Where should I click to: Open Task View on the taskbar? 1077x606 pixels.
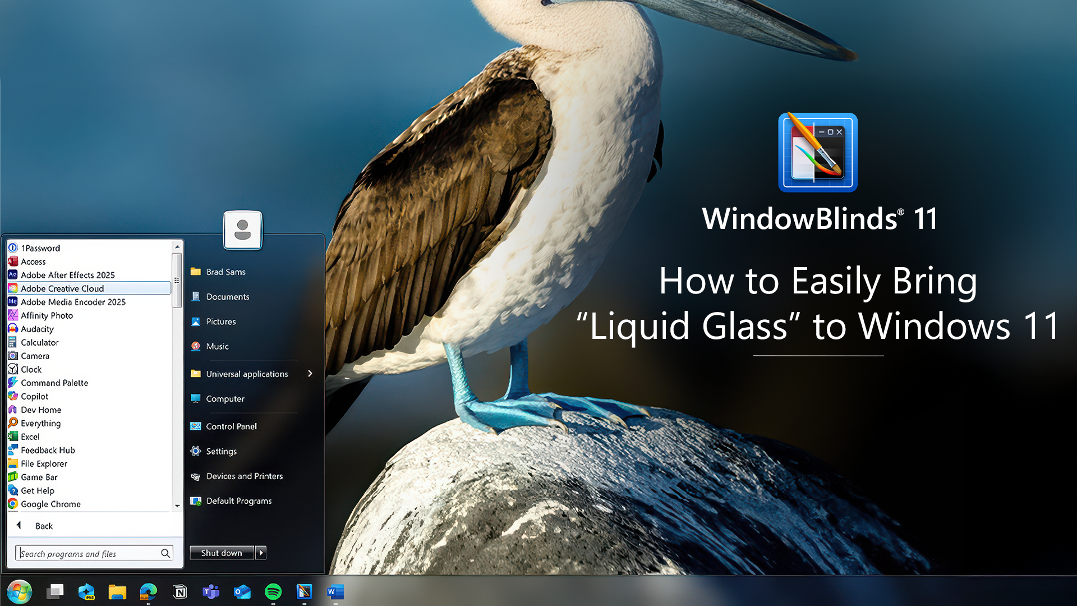(x=55, y=591)
